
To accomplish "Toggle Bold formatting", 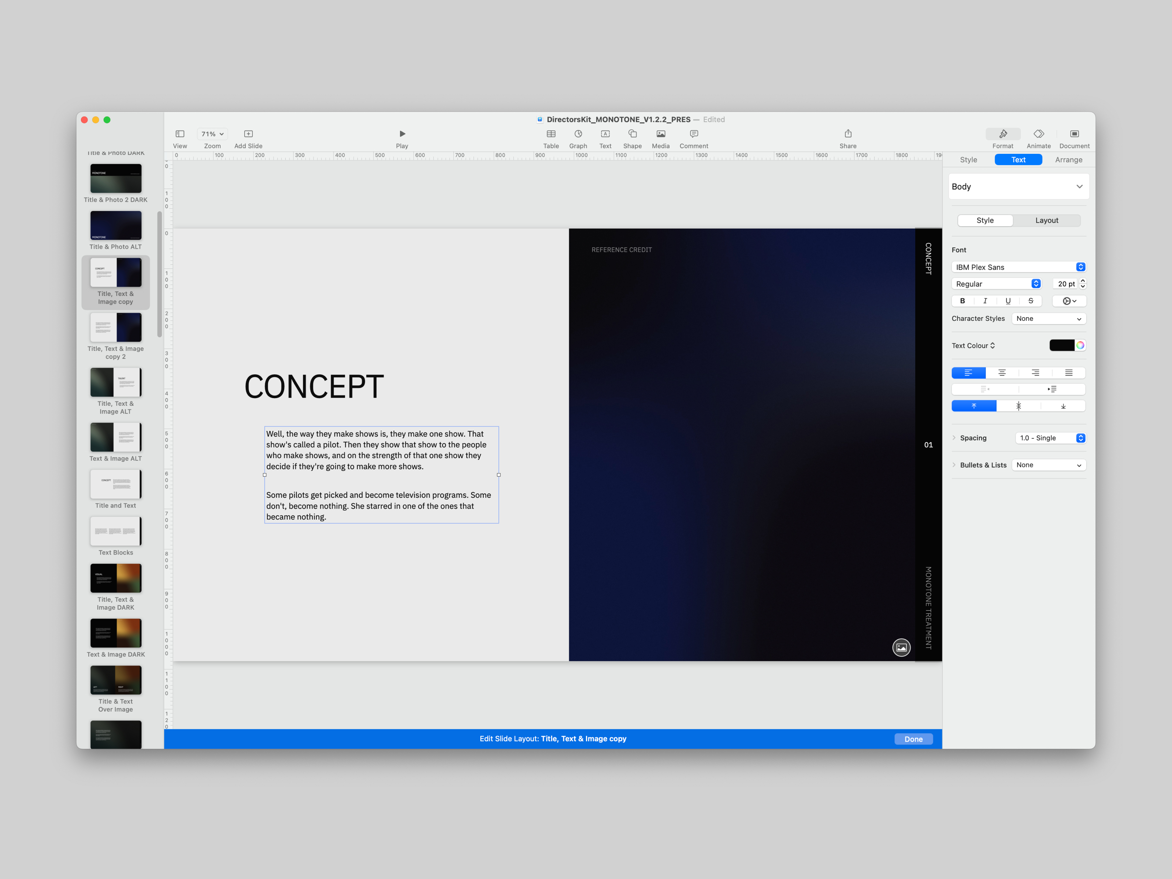I will (962, 301).
